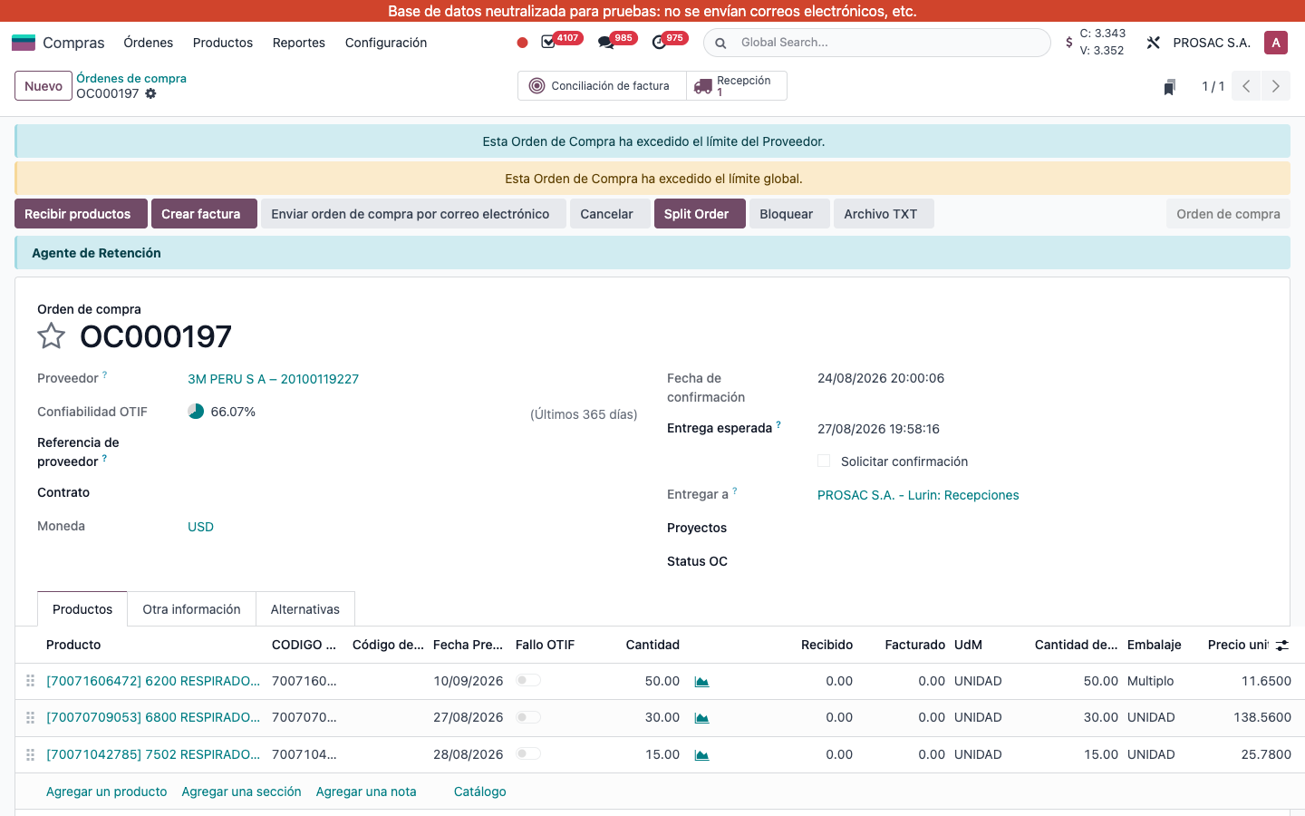Open the gear actions menu beside OC000197

point(150,93)
